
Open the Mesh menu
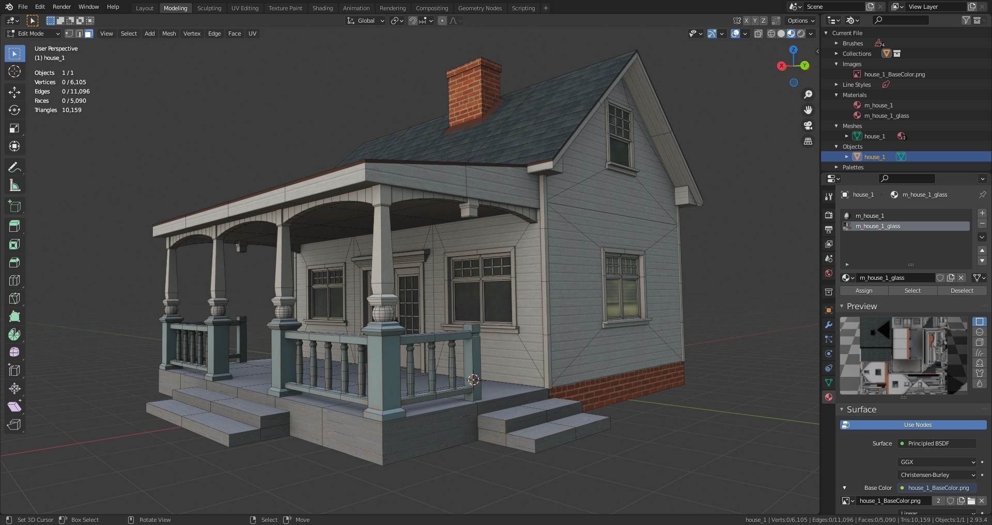pos(169,34)
